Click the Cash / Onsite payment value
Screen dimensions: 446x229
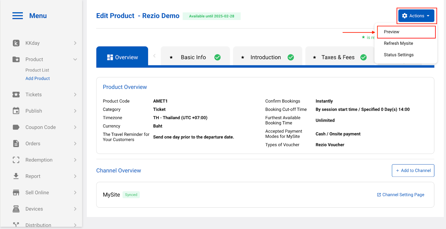[338, 134]
